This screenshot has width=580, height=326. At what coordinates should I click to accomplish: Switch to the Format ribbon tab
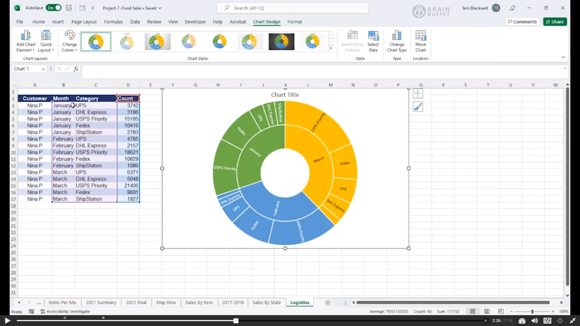point(295,22)
